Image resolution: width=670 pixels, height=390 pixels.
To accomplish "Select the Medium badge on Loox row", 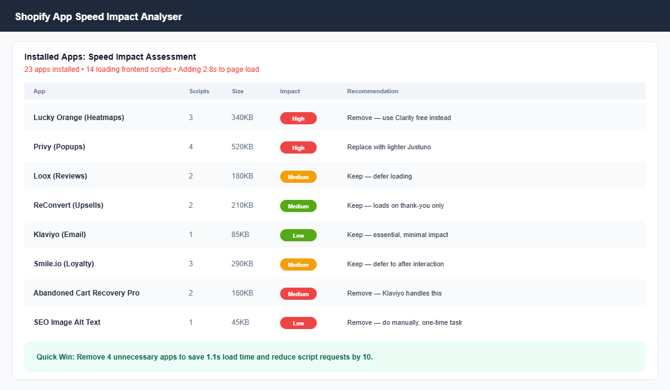I will pyautogui.click(x=298, y=176).
